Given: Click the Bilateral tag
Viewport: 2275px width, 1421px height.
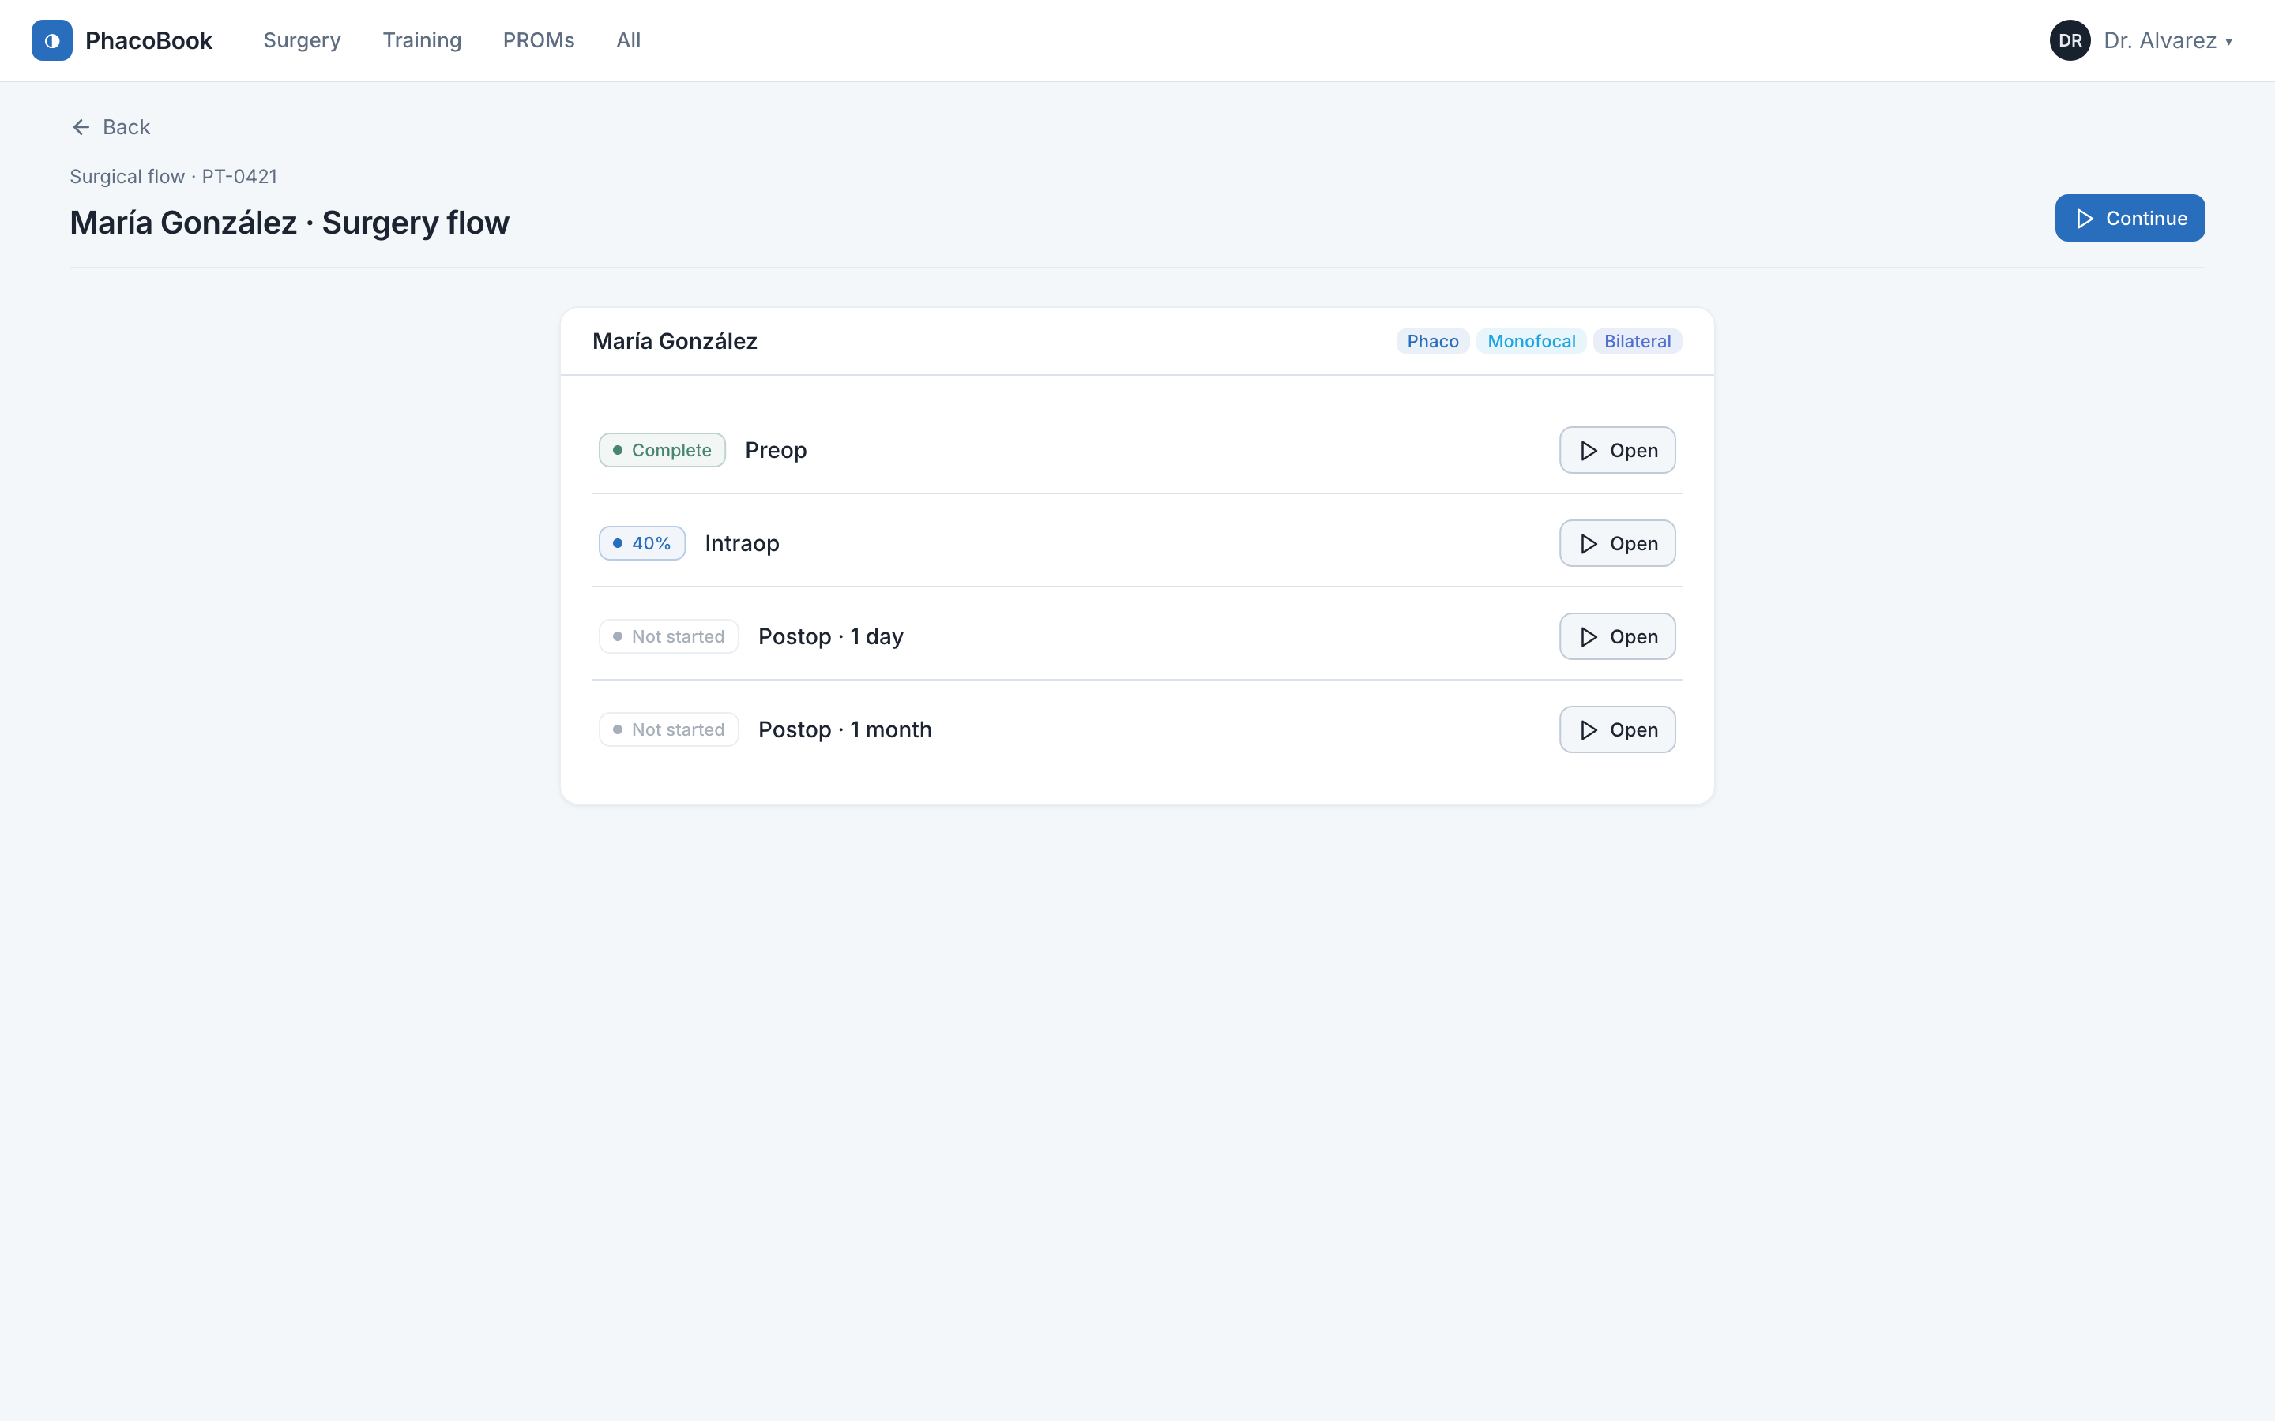Looking at the screenshot, I should pyautogui.click(x=1638, y=341).
